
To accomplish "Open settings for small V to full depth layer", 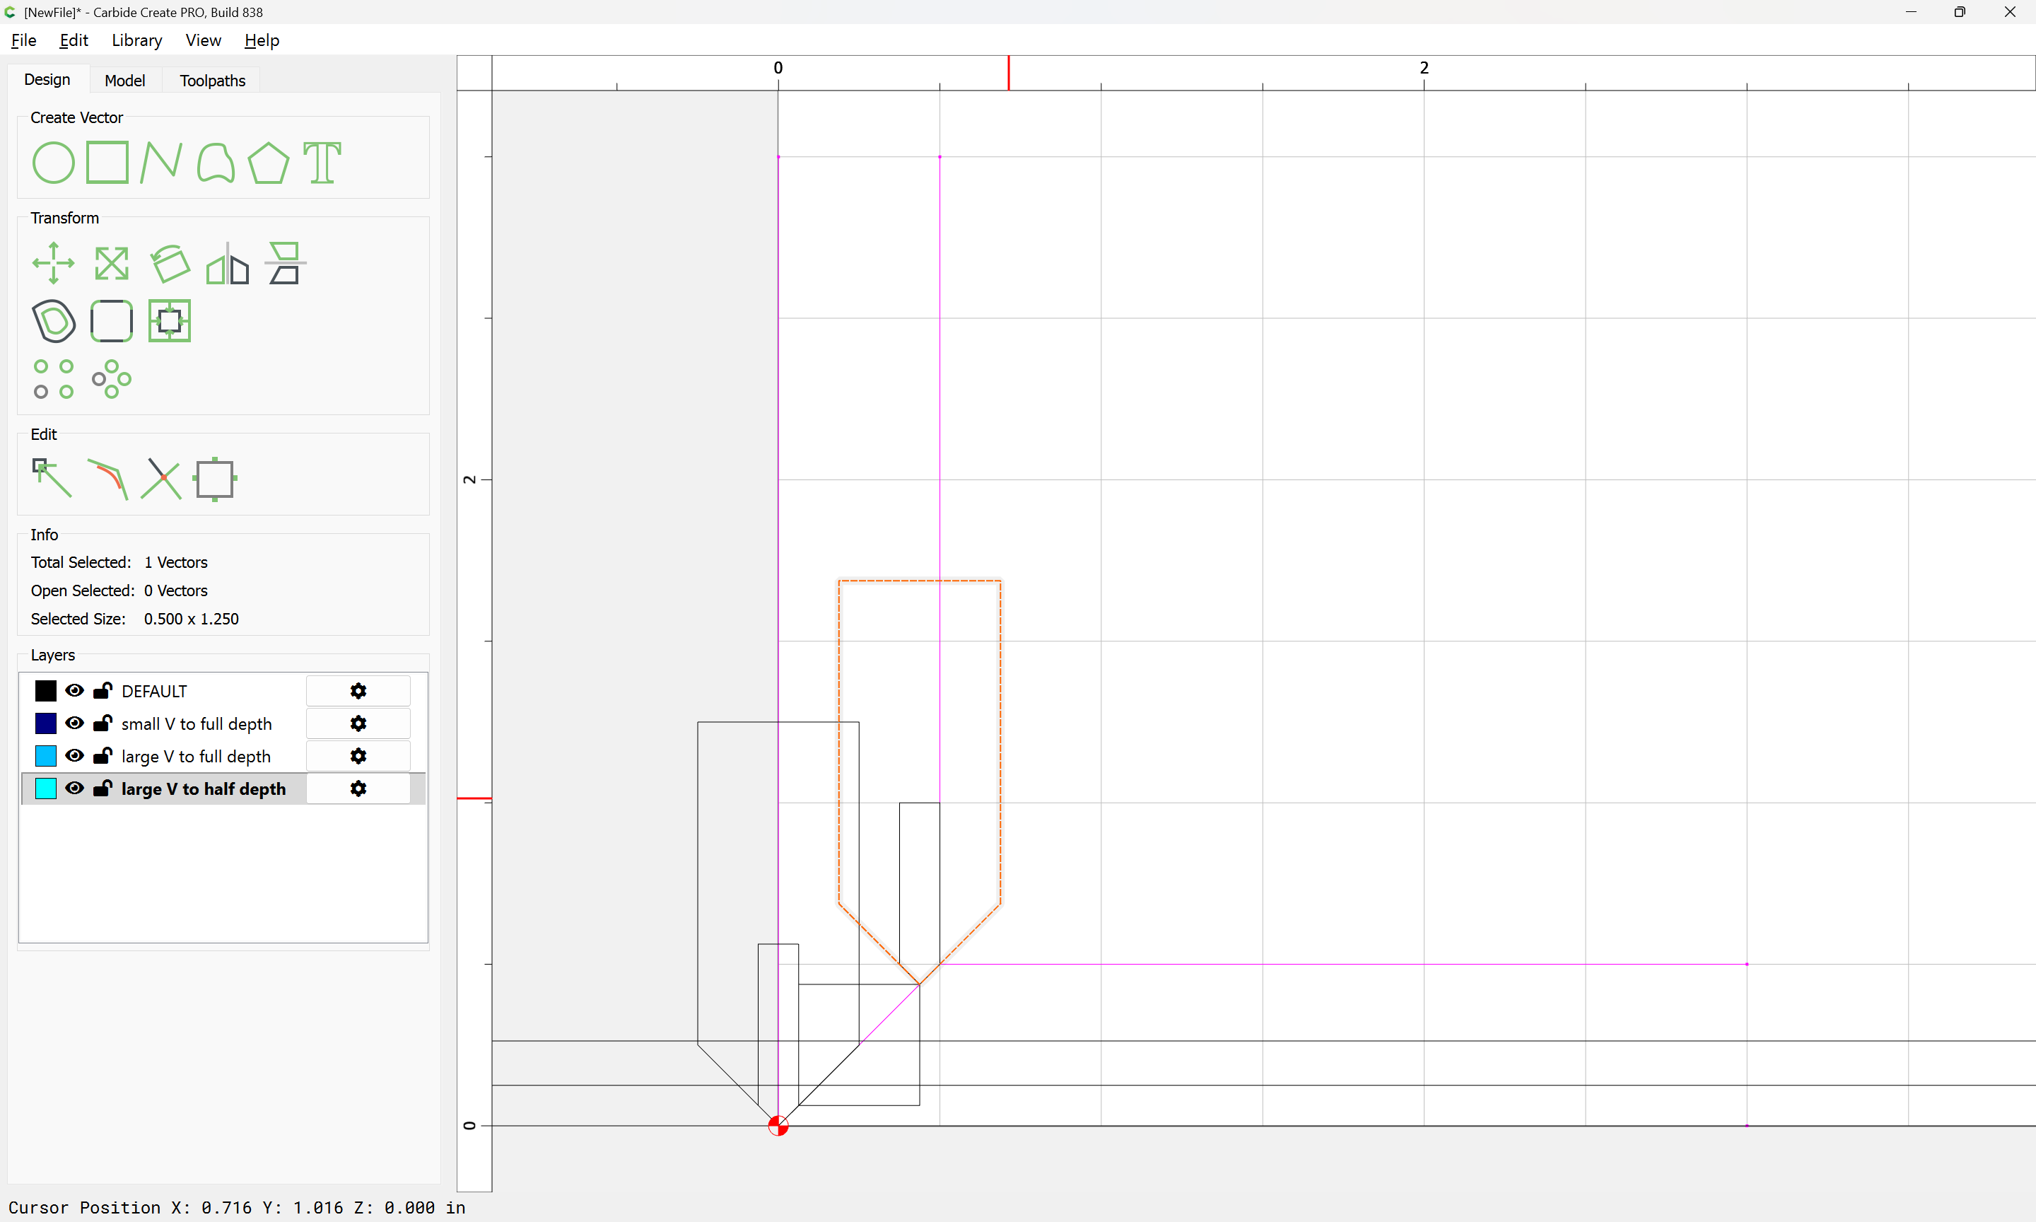I will (x=358, y=723).
